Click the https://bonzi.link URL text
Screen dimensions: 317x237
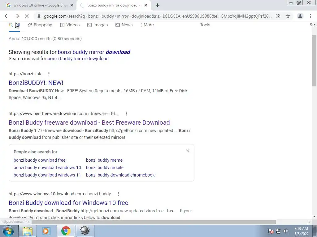25,74
